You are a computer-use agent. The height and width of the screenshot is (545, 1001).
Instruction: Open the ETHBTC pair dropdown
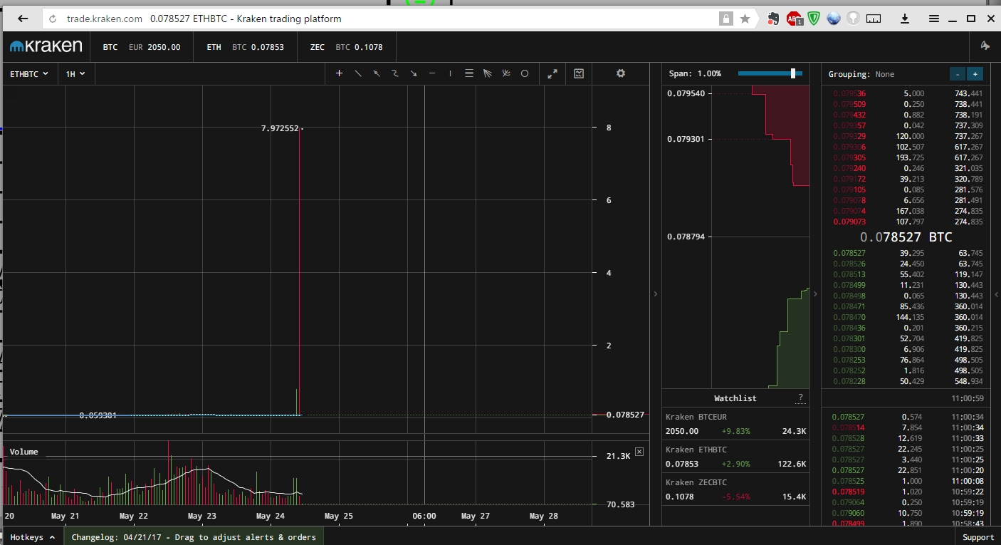(29, 73)
